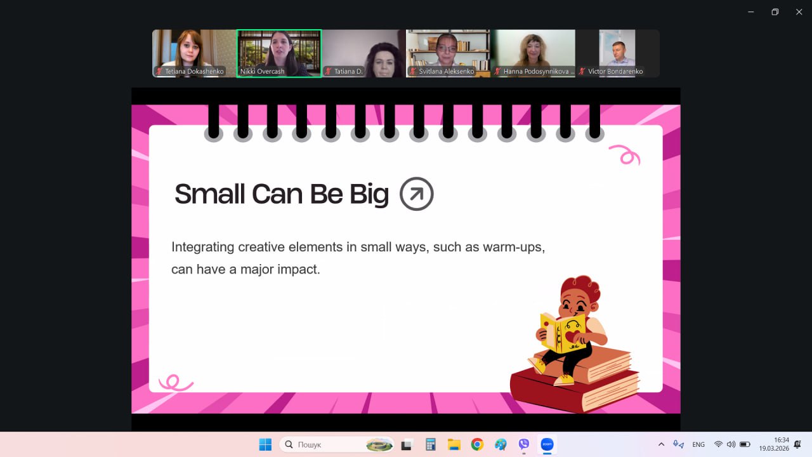Click the battery status icon
This screenshot has height=457, width=812.
[x=745, y=444]
